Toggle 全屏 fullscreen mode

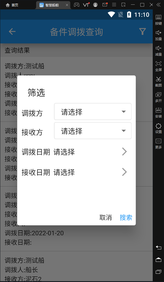pos(158,66)
